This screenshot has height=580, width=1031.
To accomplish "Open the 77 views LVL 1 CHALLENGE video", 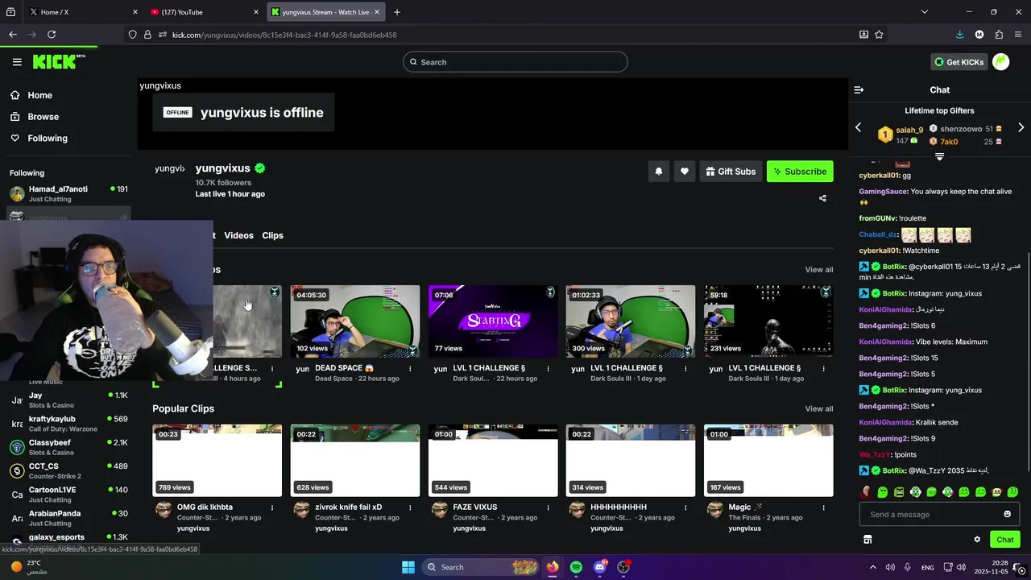I will (x=493, y=321).
